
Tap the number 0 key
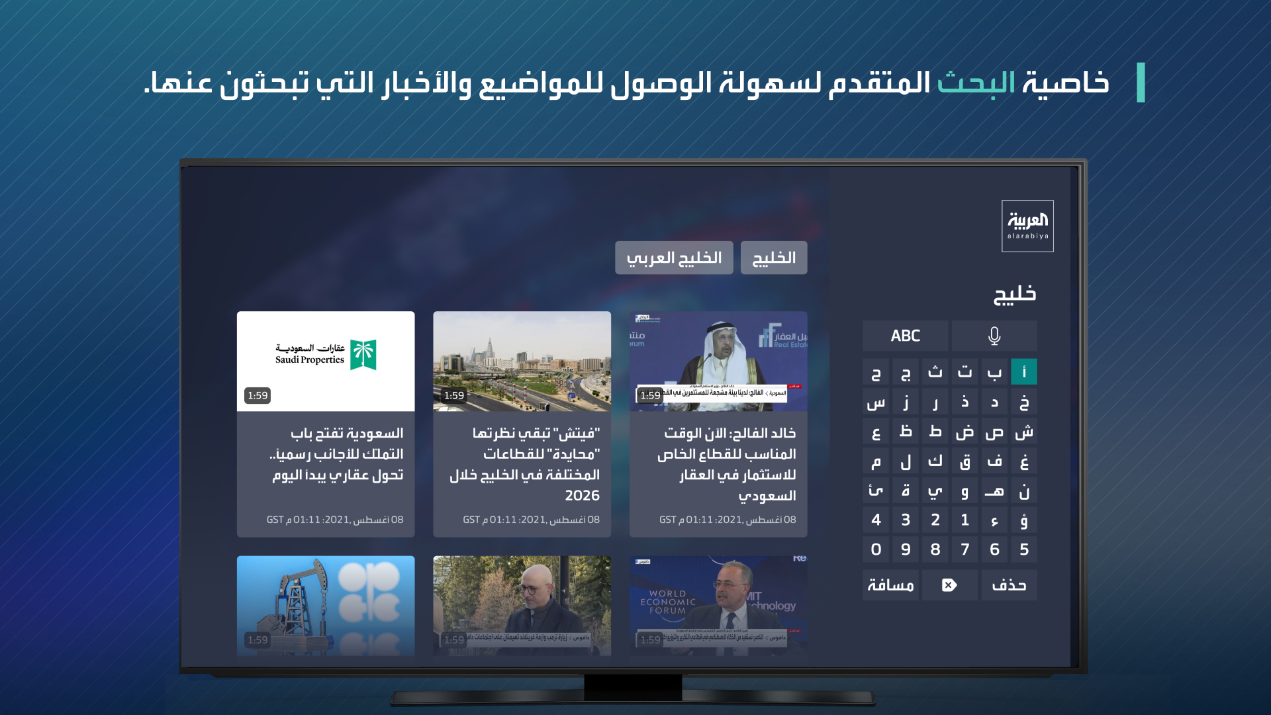point(876,549)
